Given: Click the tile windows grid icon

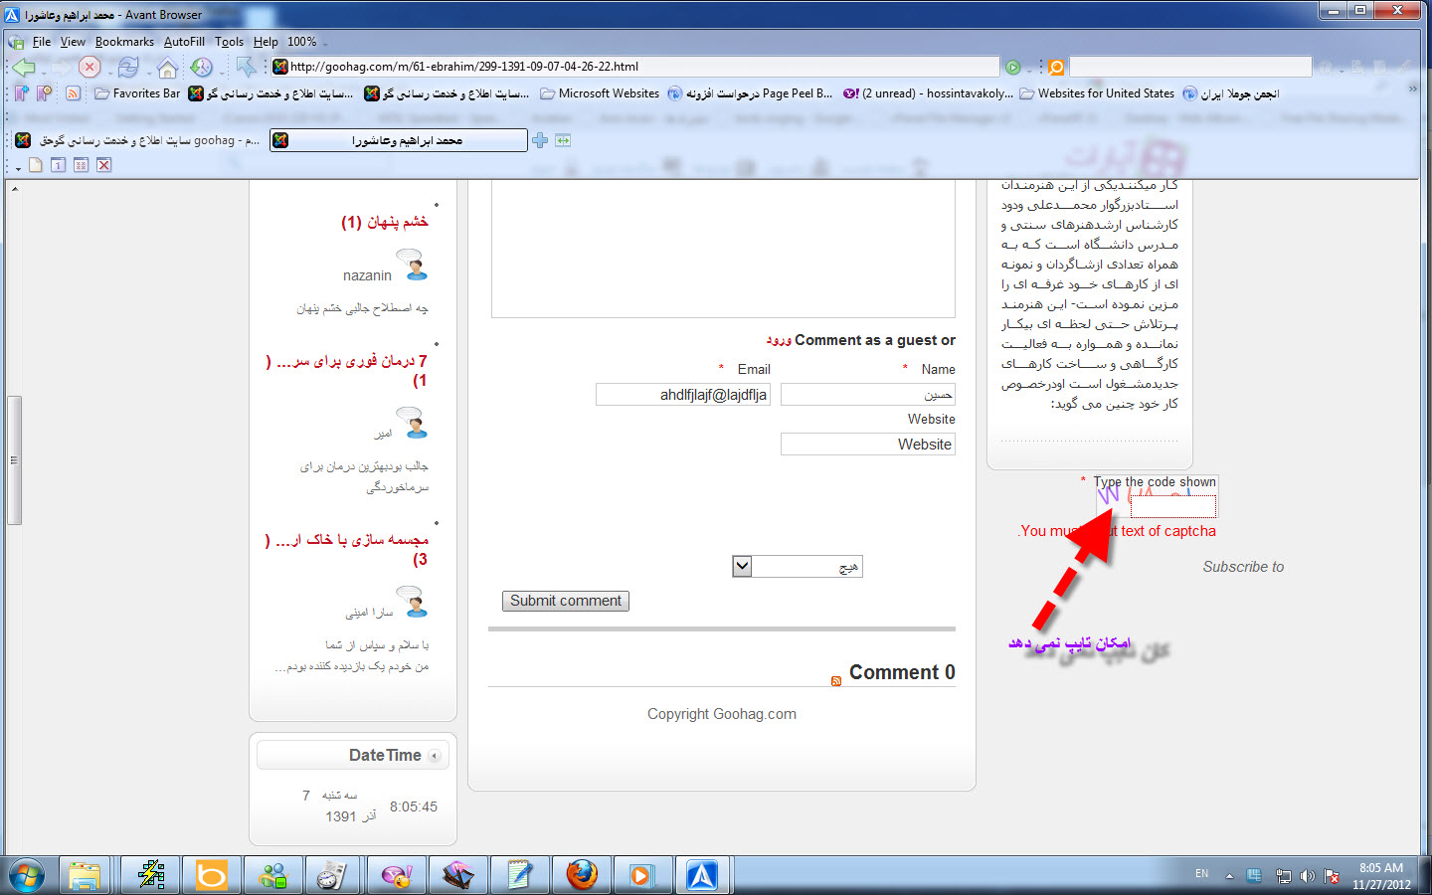Looking at the screenshot, I should pos(81,165).
